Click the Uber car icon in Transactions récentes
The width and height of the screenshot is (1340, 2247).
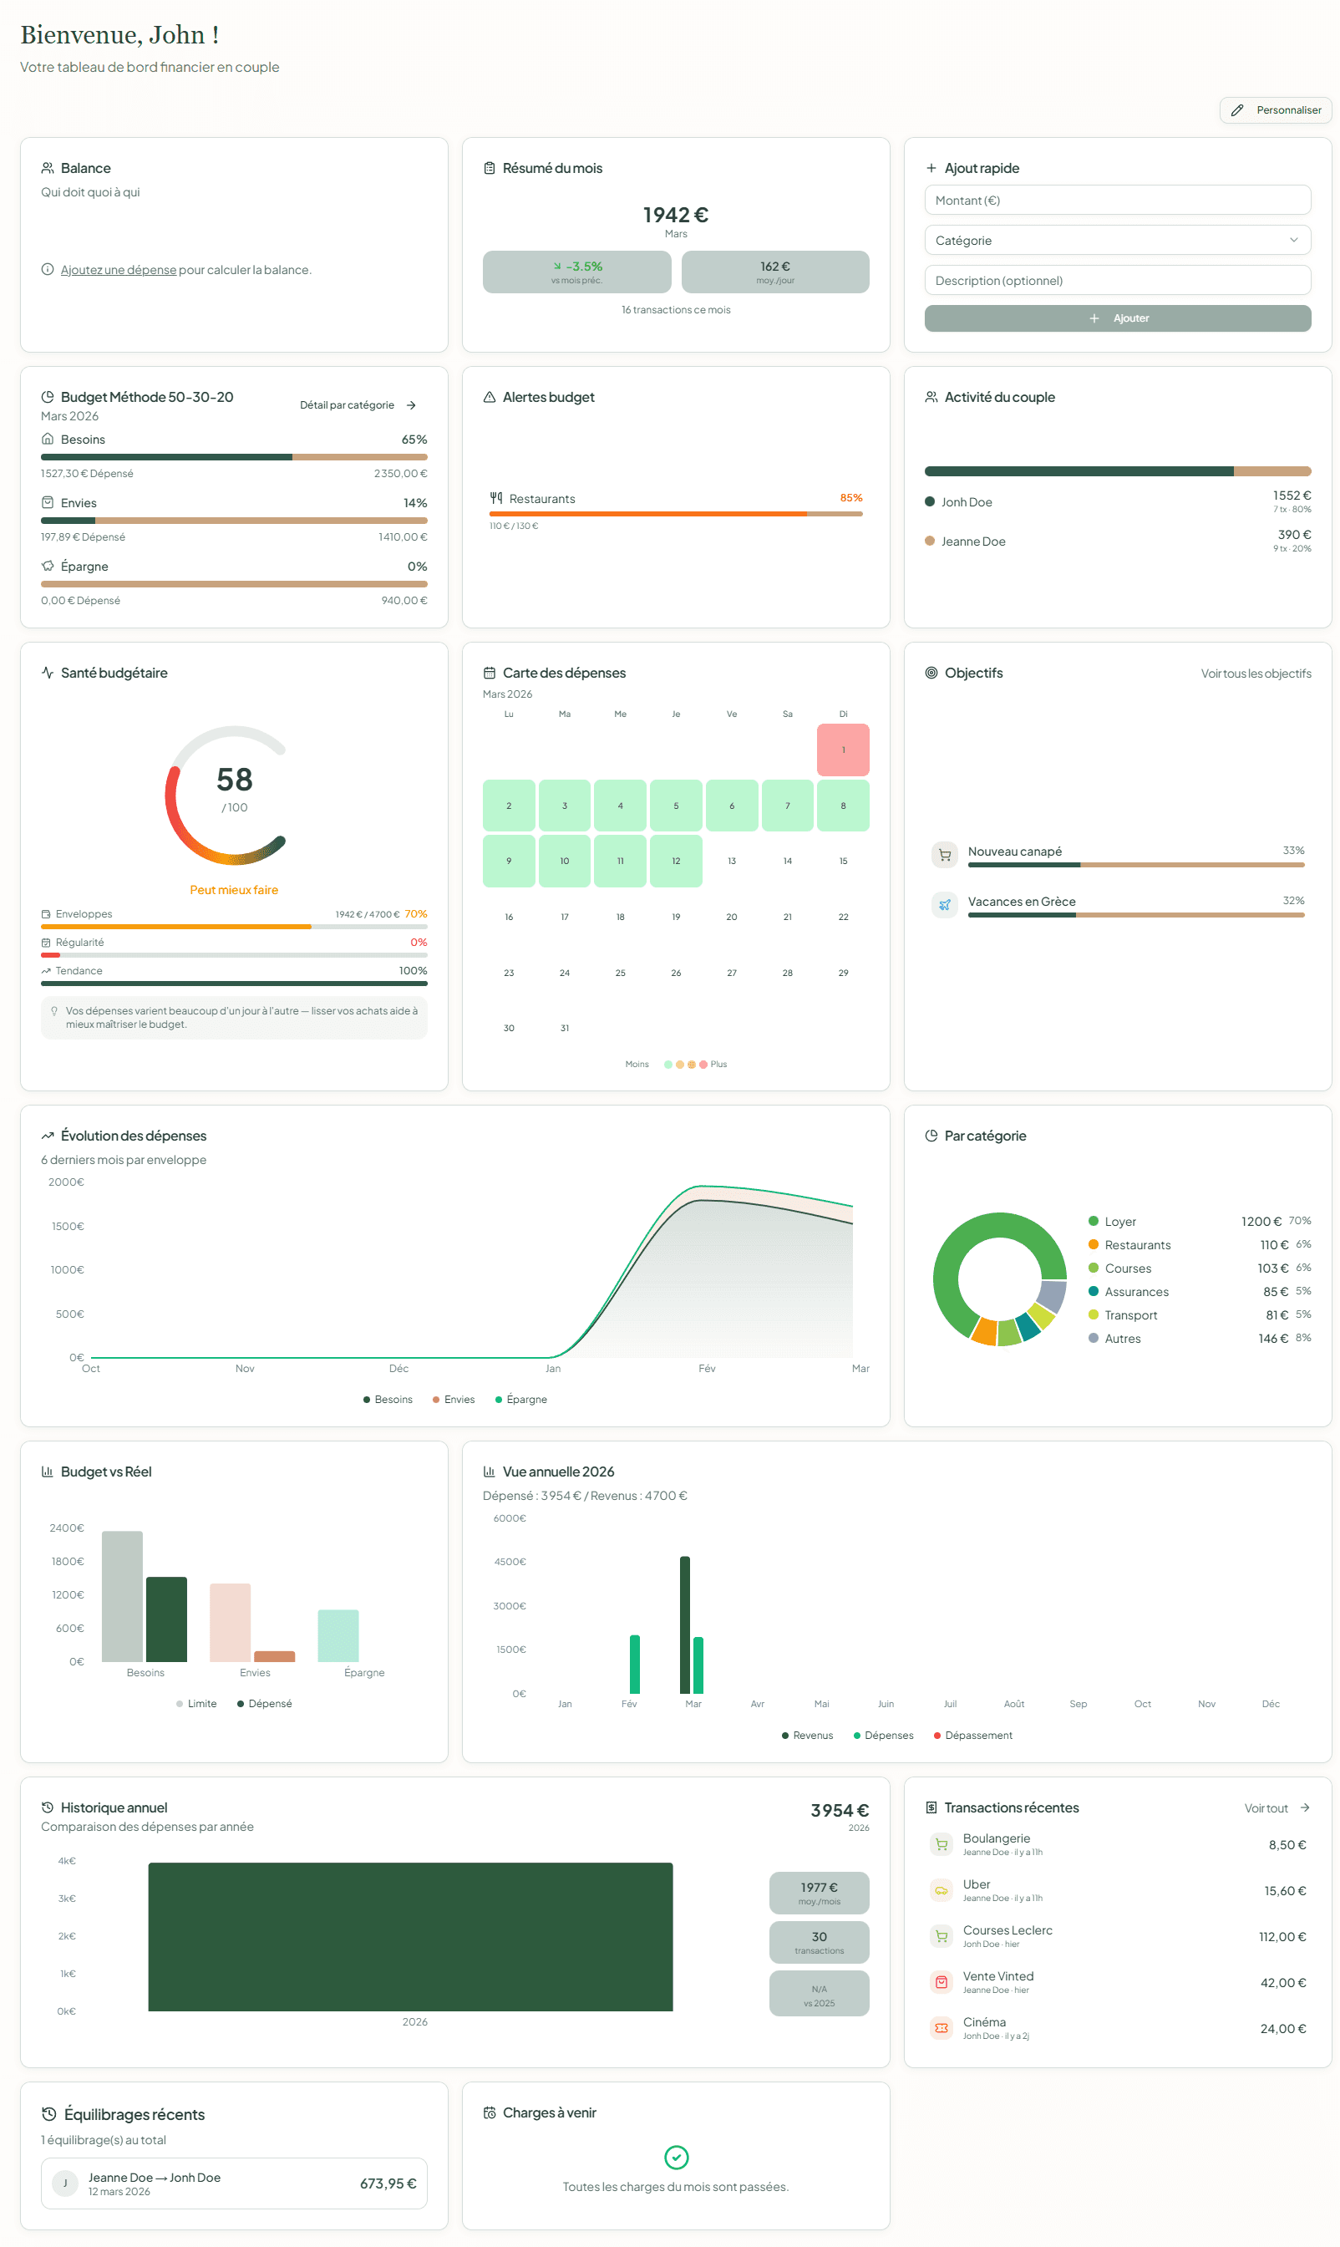[x=942, y=1892]
